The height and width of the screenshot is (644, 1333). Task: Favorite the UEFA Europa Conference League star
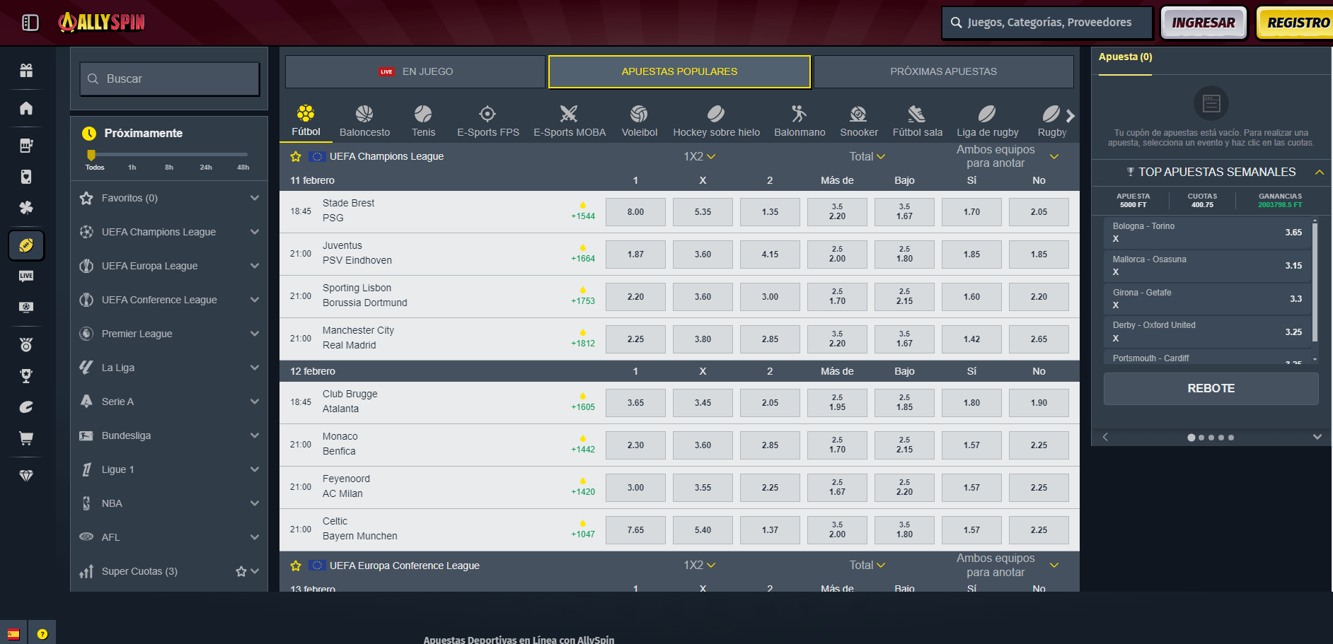(x=296, y=566)
